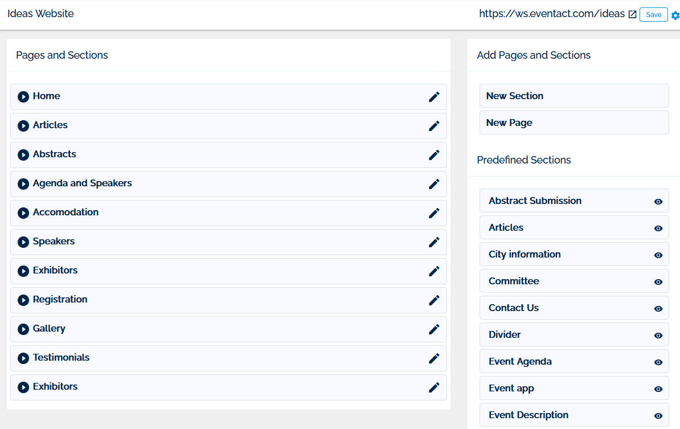The width and height of the screenshot is (680, 429).
Task: Open editing for Accomodation with pencil icon
Action: [x=434, y=213]
